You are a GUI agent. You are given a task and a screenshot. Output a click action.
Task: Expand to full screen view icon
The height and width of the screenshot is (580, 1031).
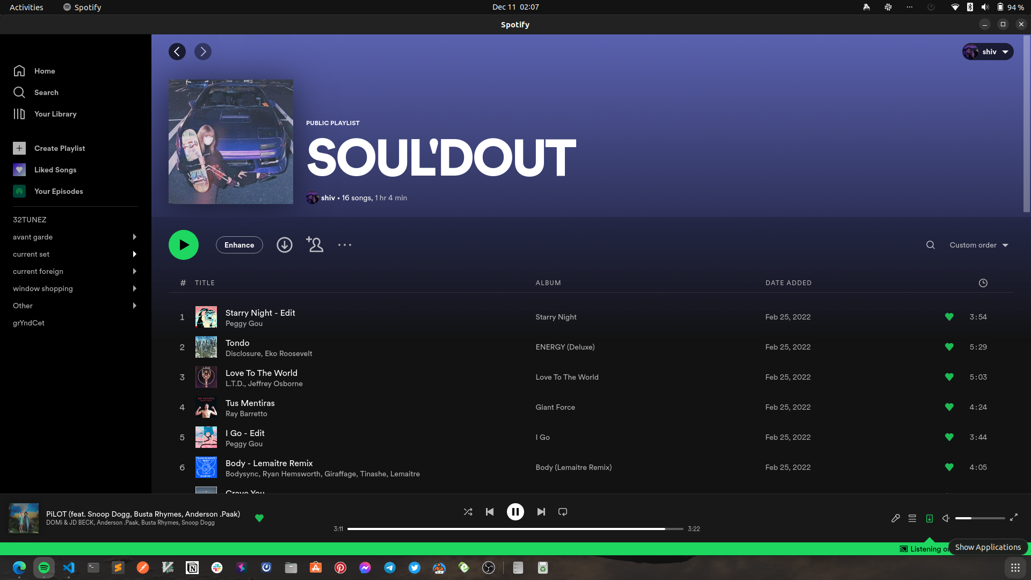[1014, 517]
